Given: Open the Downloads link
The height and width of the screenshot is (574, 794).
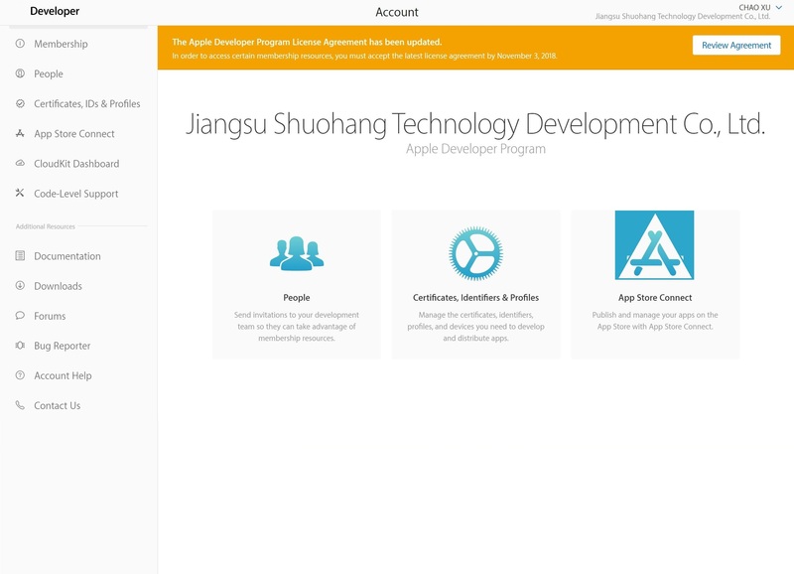Looking at the screenshot, I should point(58,286).
